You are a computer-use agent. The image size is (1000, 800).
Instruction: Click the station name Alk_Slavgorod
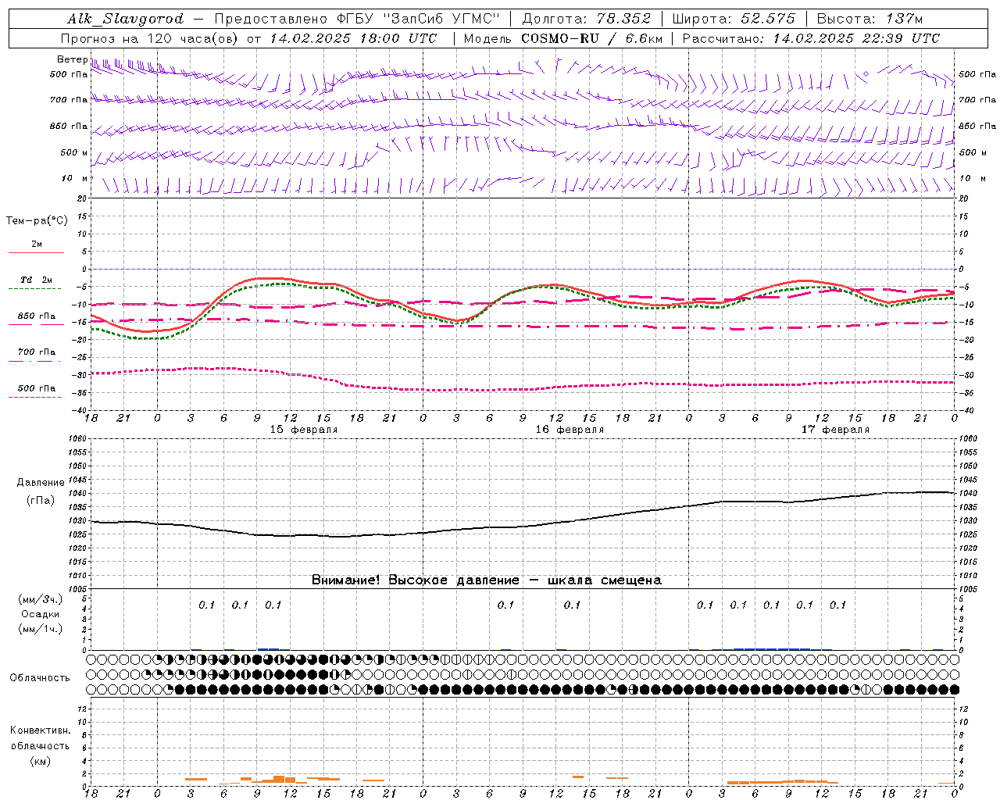[x=126, y=19]
